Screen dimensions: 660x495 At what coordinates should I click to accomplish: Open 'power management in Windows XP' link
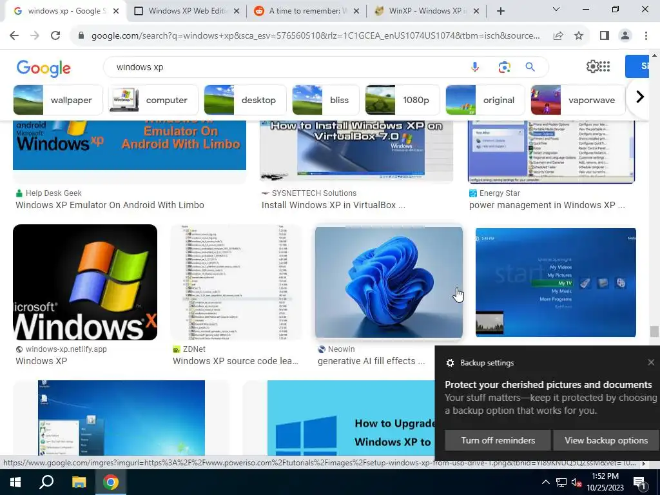tap(547, 205)
